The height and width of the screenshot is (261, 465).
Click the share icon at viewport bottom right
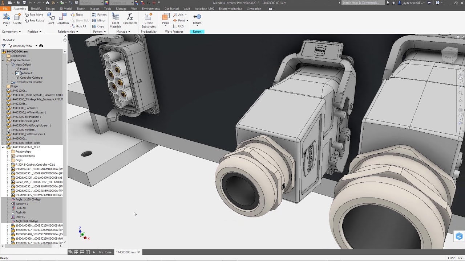point(459,236)
